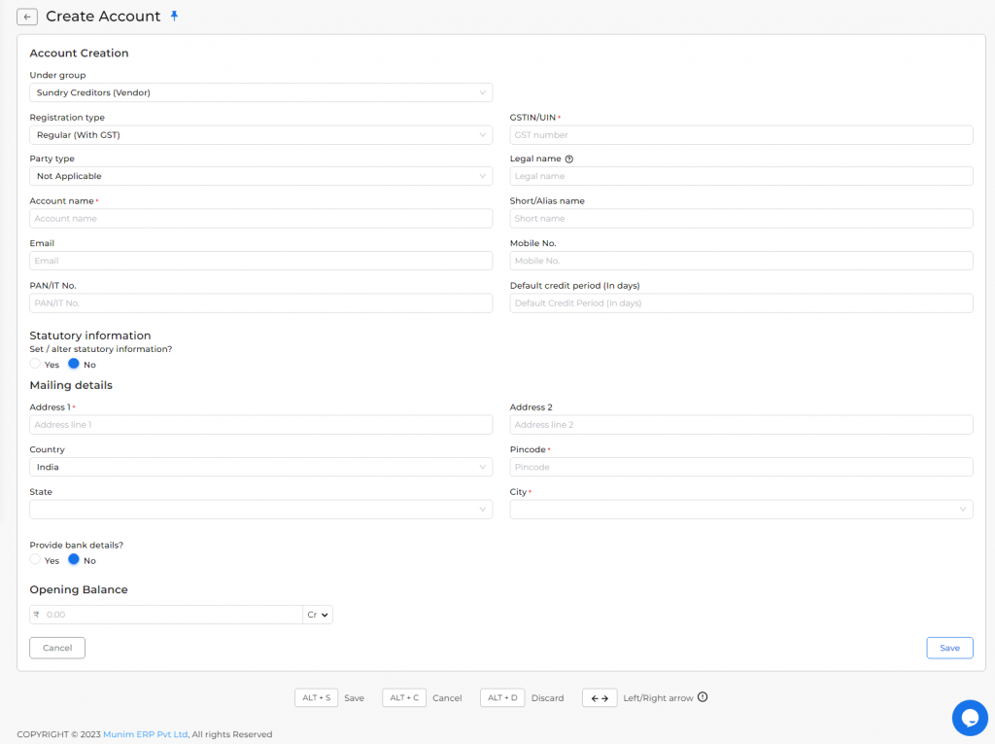Expand the Registration type dropdown
This screenshot has height=744, width=995.
[260, 134]
